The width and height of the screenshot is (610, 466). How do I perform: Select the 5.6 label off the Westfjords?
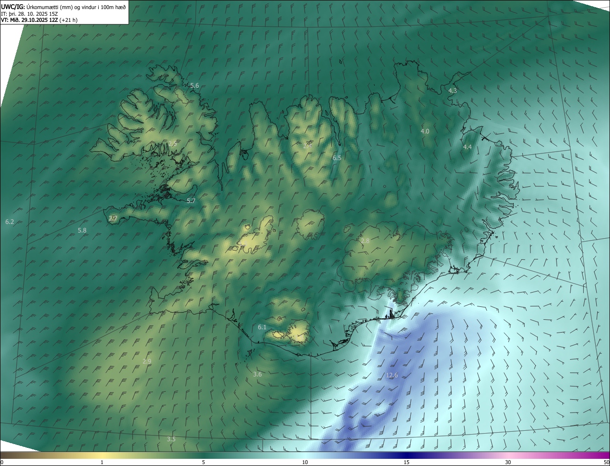(194, 86)
